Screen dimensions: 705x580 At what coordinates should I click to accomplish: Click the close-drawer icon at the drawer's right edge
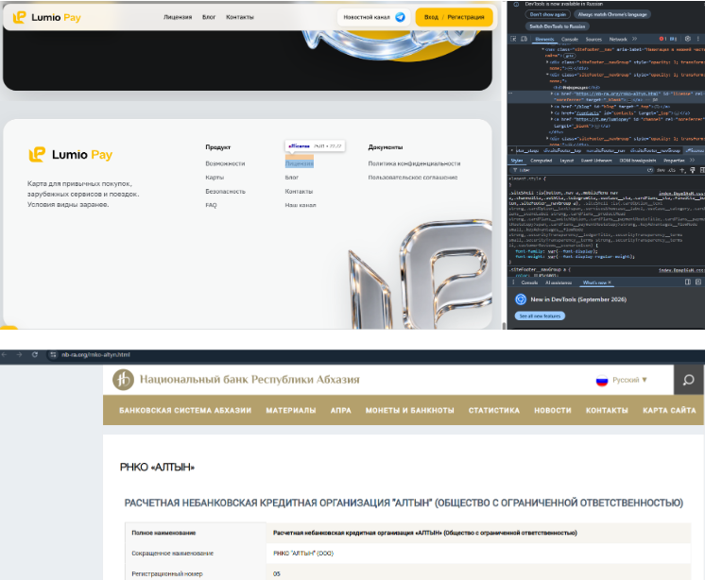point(698,282)
